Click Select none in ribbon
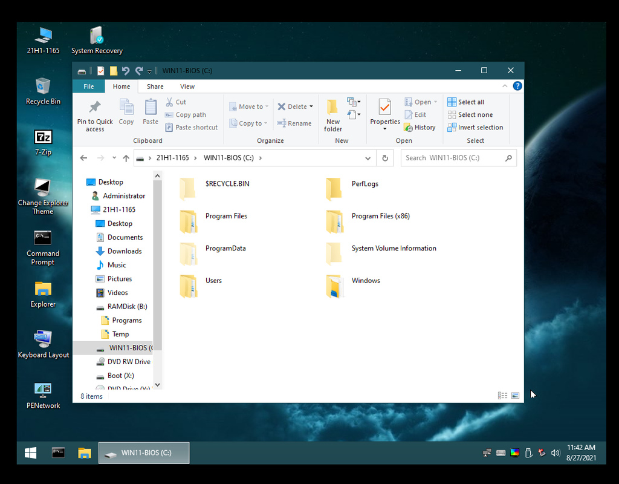619x484 pixels. (x=470, y=114)
